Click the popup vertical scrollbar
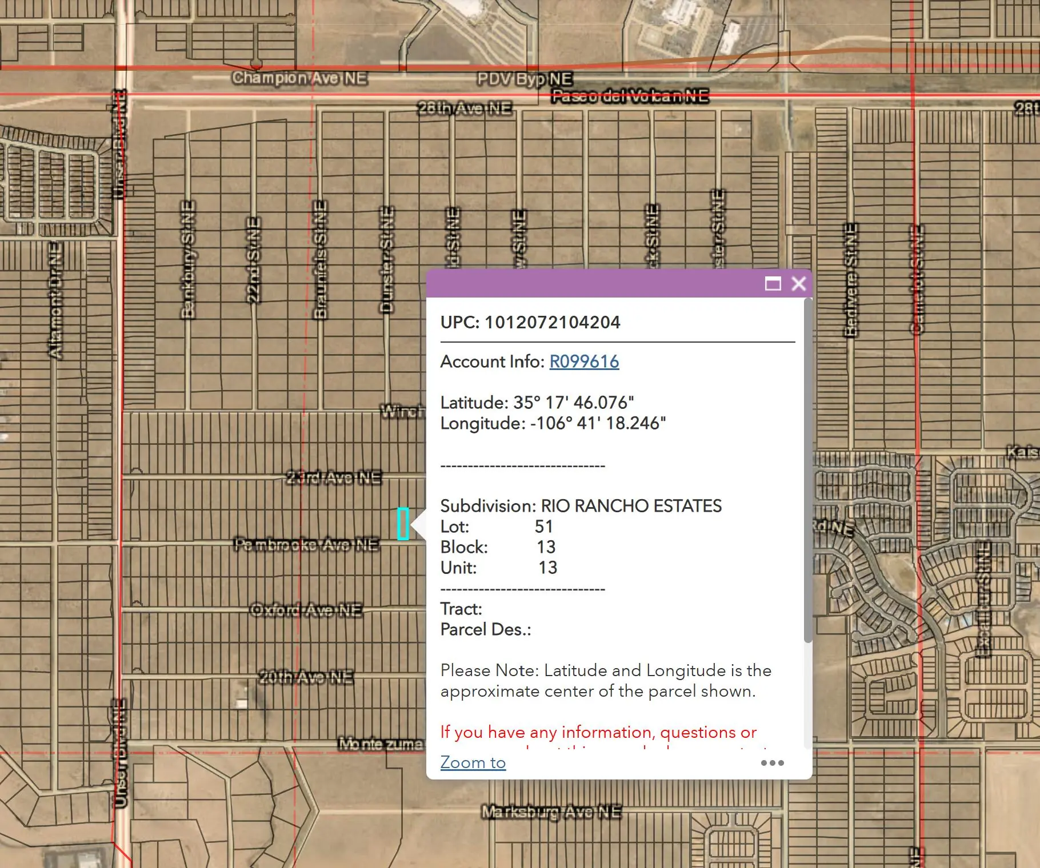This screenshot has width=1040, height=868. tap(807, 471)
